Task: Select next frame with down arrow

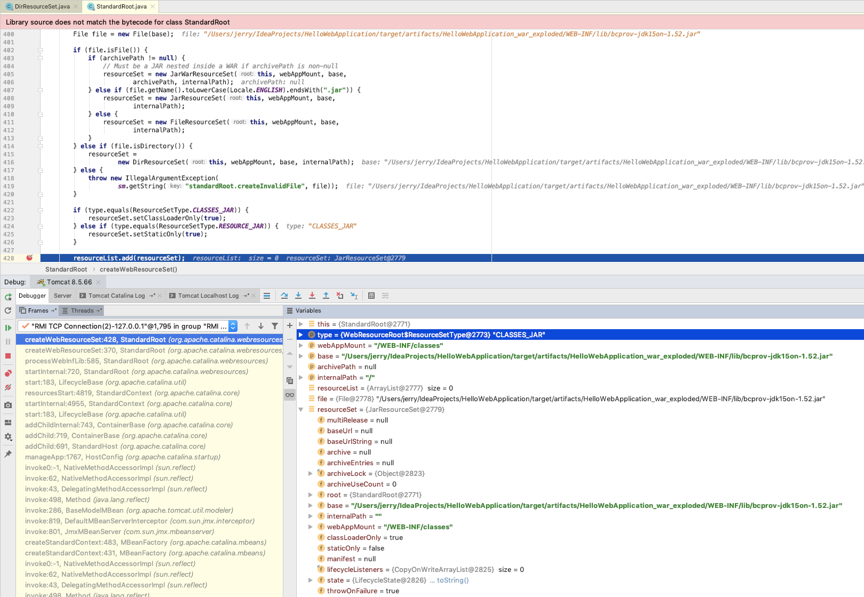Action: [x=261, y=326]
